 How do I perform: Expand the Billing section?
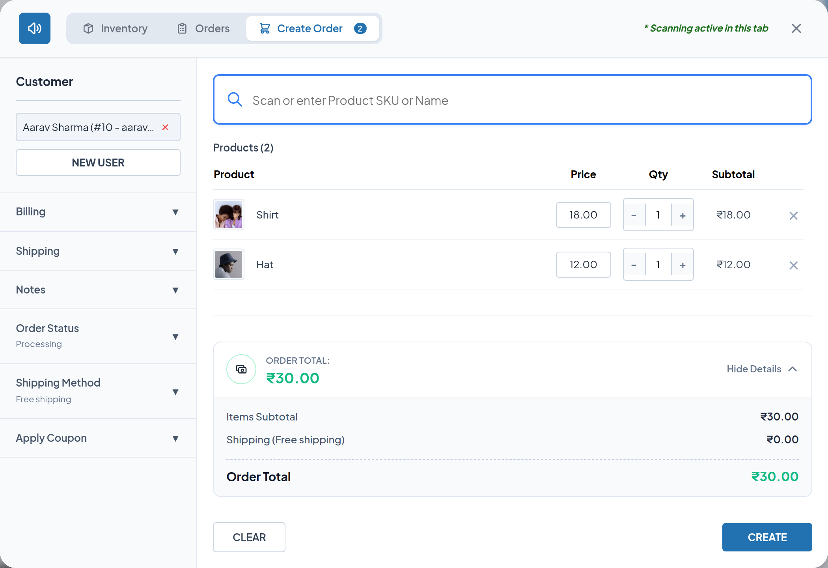[98, 212]
